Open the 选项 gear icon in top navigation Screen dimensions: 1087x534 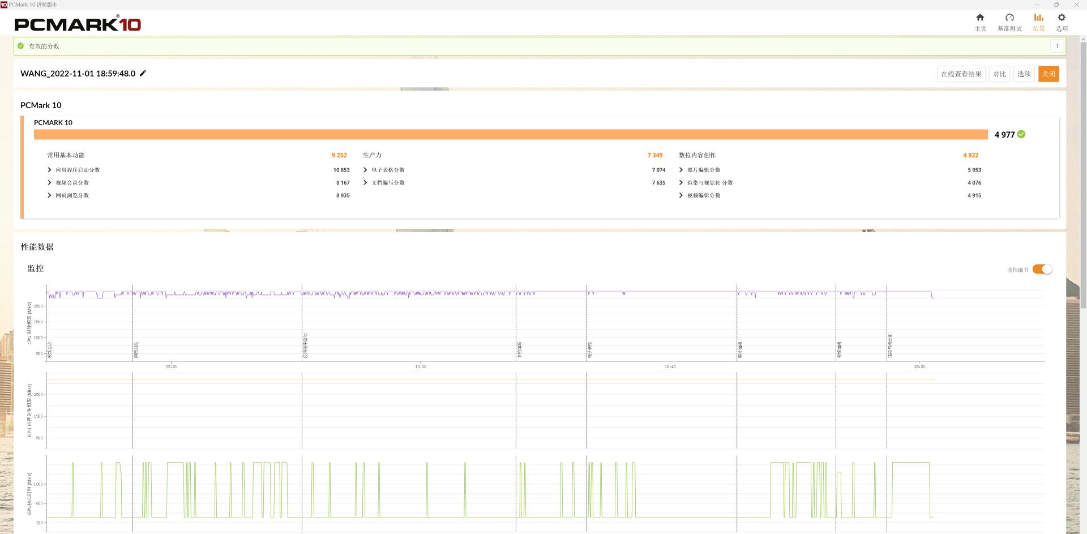pyautogui.click(x=1062, y=18)
